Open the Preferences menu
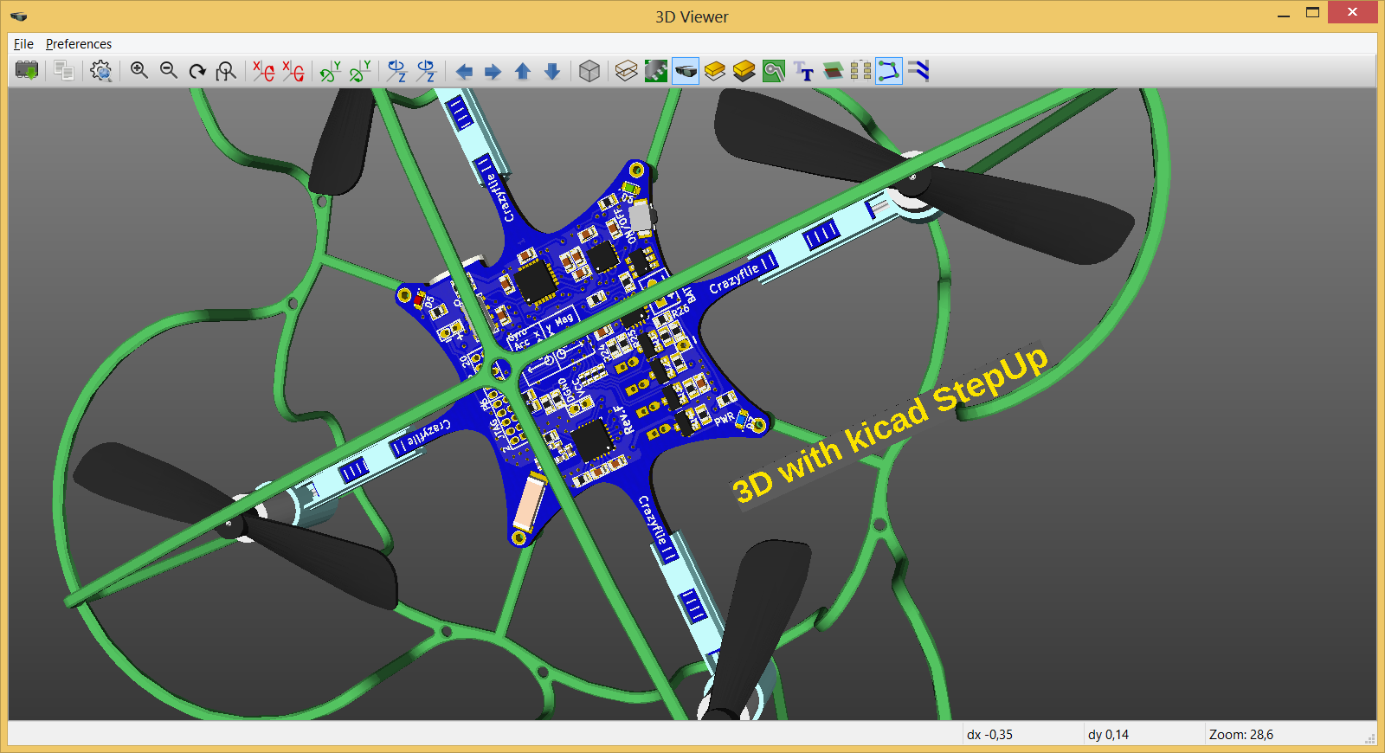This screenshot has width=1385, height=753. pyautogui.click(x=79, y=44)
